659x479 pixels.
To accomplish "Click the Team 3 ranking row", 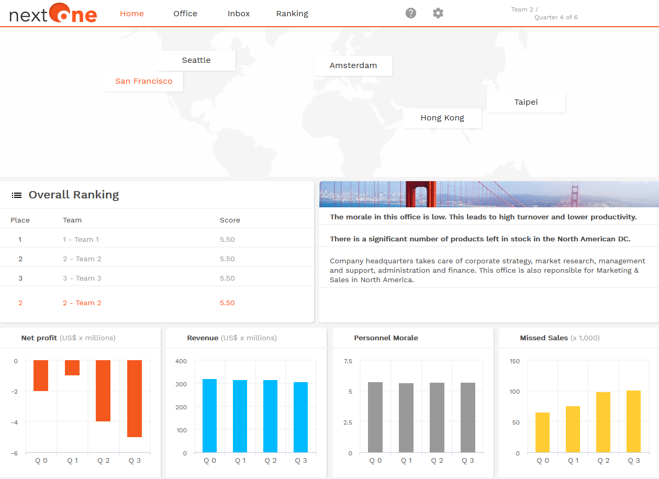I will point(157,278).
